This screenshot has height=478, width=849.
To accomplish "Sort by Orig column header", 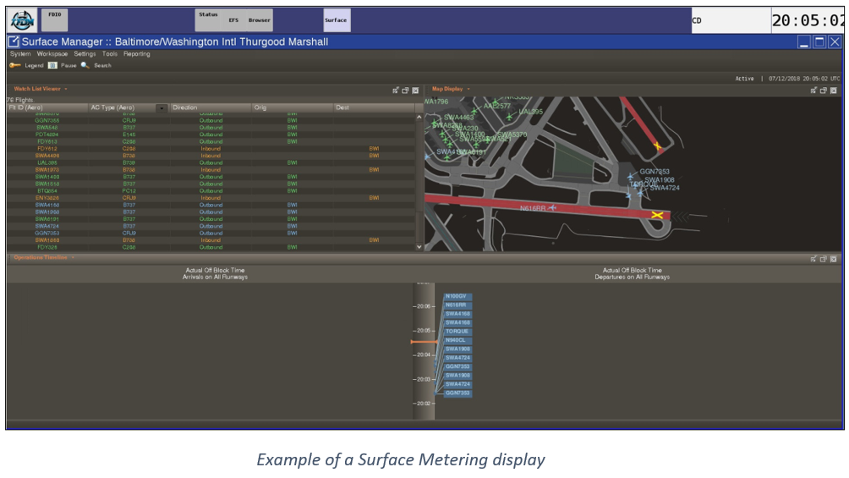I will [293, 107].
